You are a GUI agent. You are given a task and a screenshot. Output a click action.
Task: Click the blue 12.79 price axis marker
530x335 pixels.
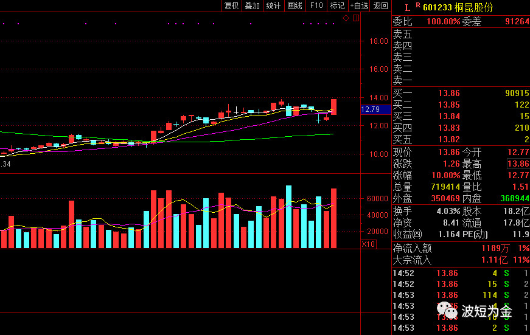pyautogui.click(x=371, y=109)
